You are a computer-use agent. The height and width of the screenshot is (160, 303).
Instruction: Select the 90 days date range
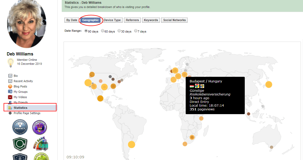coord(86,31)
